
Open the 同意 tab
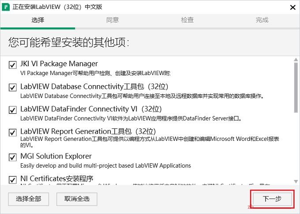112,20
